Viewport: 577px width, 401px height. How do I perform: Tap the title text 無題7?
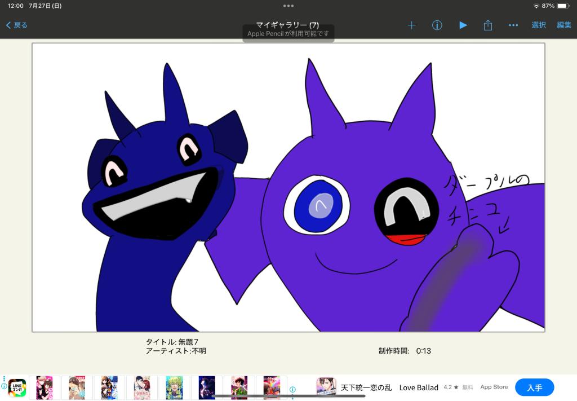[188, 342]
